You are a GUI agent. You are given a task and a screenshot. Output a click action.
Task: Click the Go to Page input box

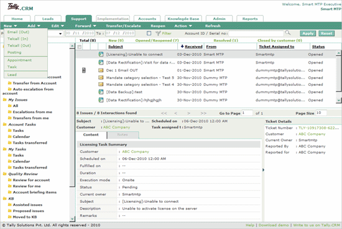click(x=247, y=113)
